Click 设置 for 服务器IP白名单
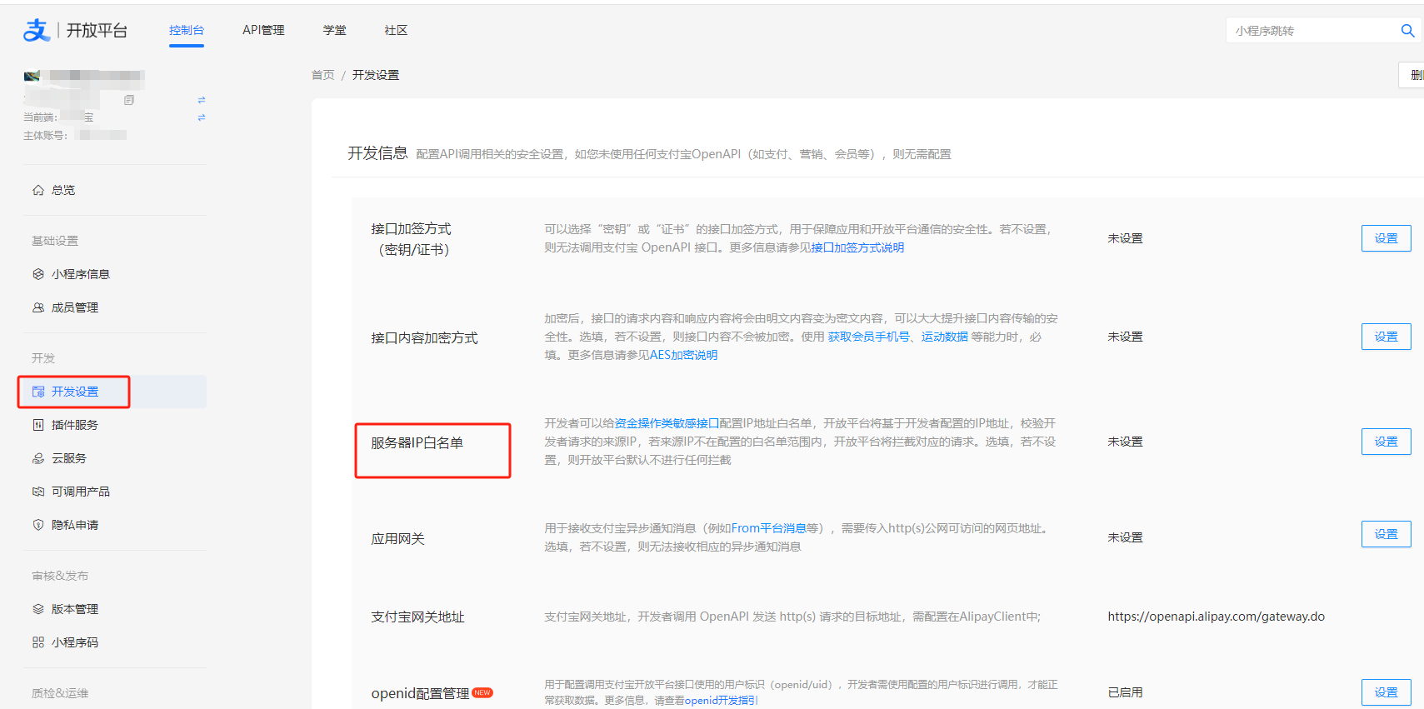 tap(1386, 442)
